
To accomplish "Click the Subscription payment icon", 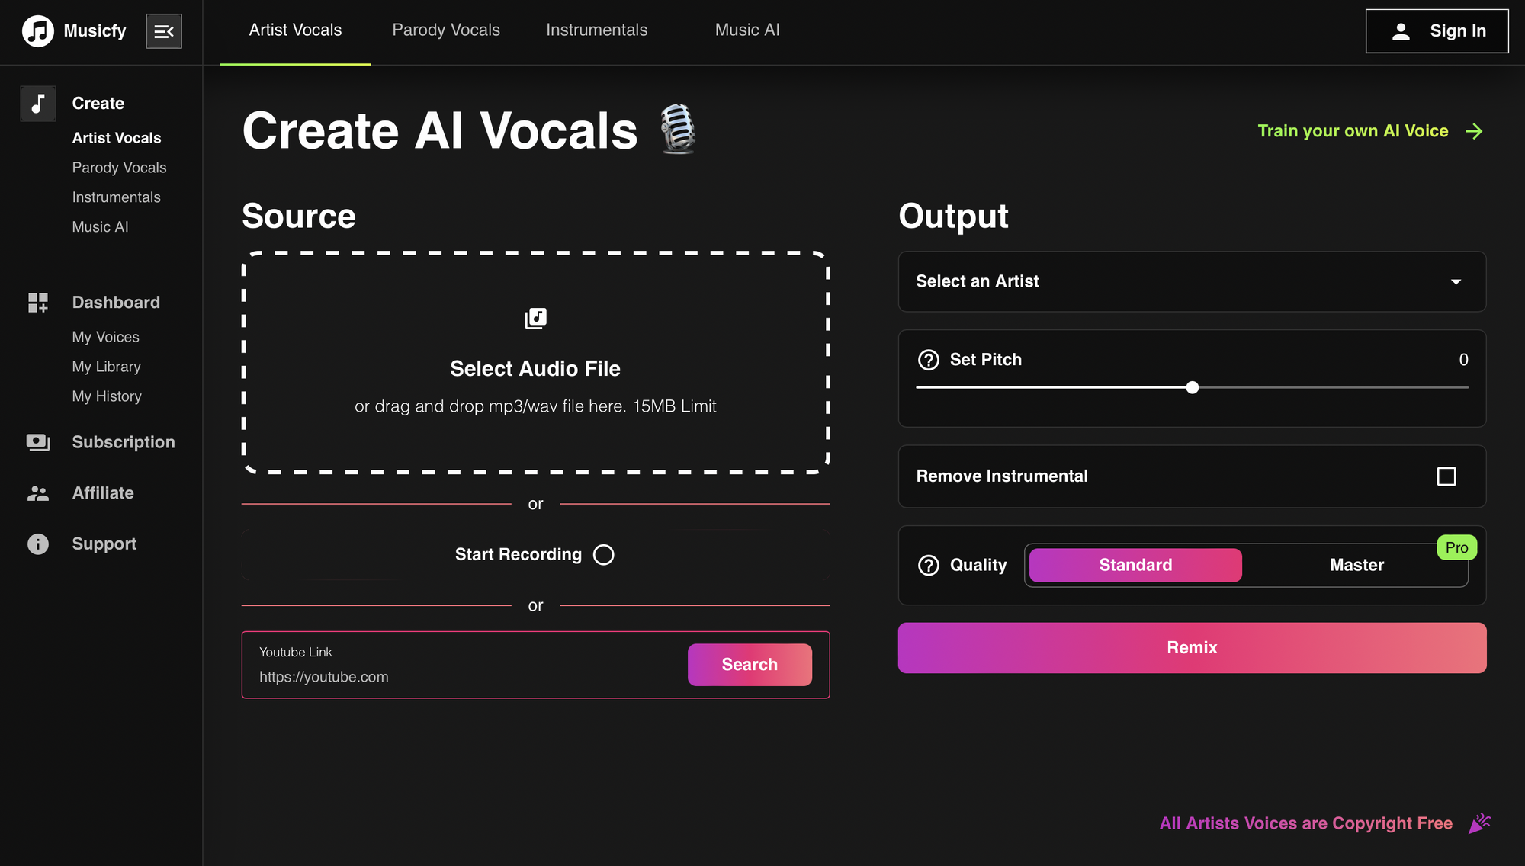I will tap(38, 442).
